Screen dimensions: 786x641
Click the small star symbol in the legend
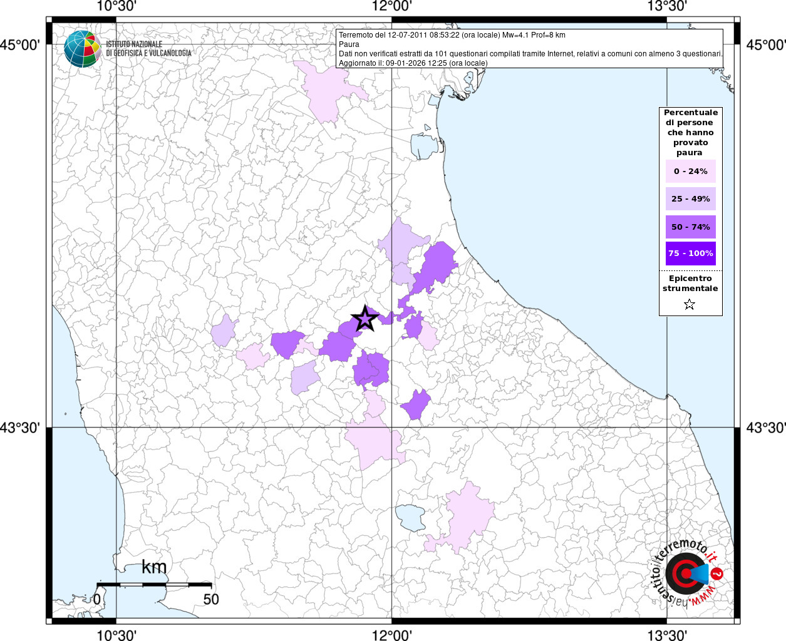(x=690, y=305)
